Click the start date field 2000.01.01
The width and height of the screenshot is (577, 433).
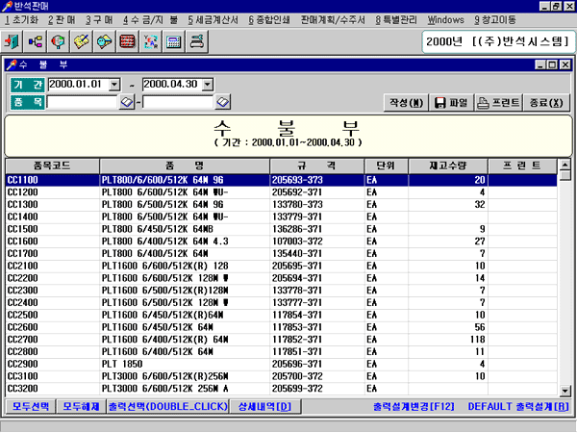click(79, 85)
